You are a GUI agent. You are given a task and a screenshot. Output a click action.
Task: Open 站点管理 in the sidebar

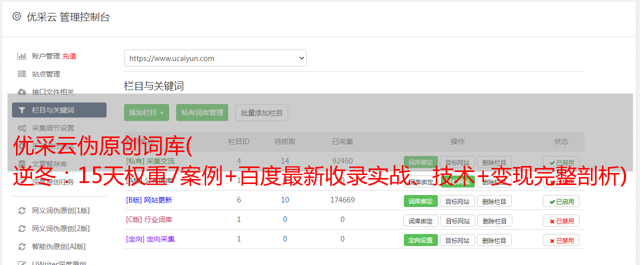tap(46, 74)
